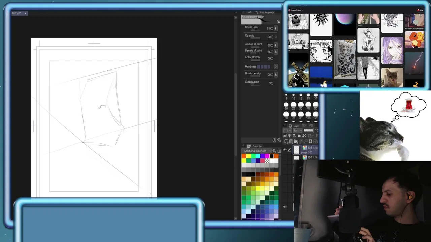Select brush size preset 25
The width and height of the screenshot is (431, 242).
(x=293, y=106)
